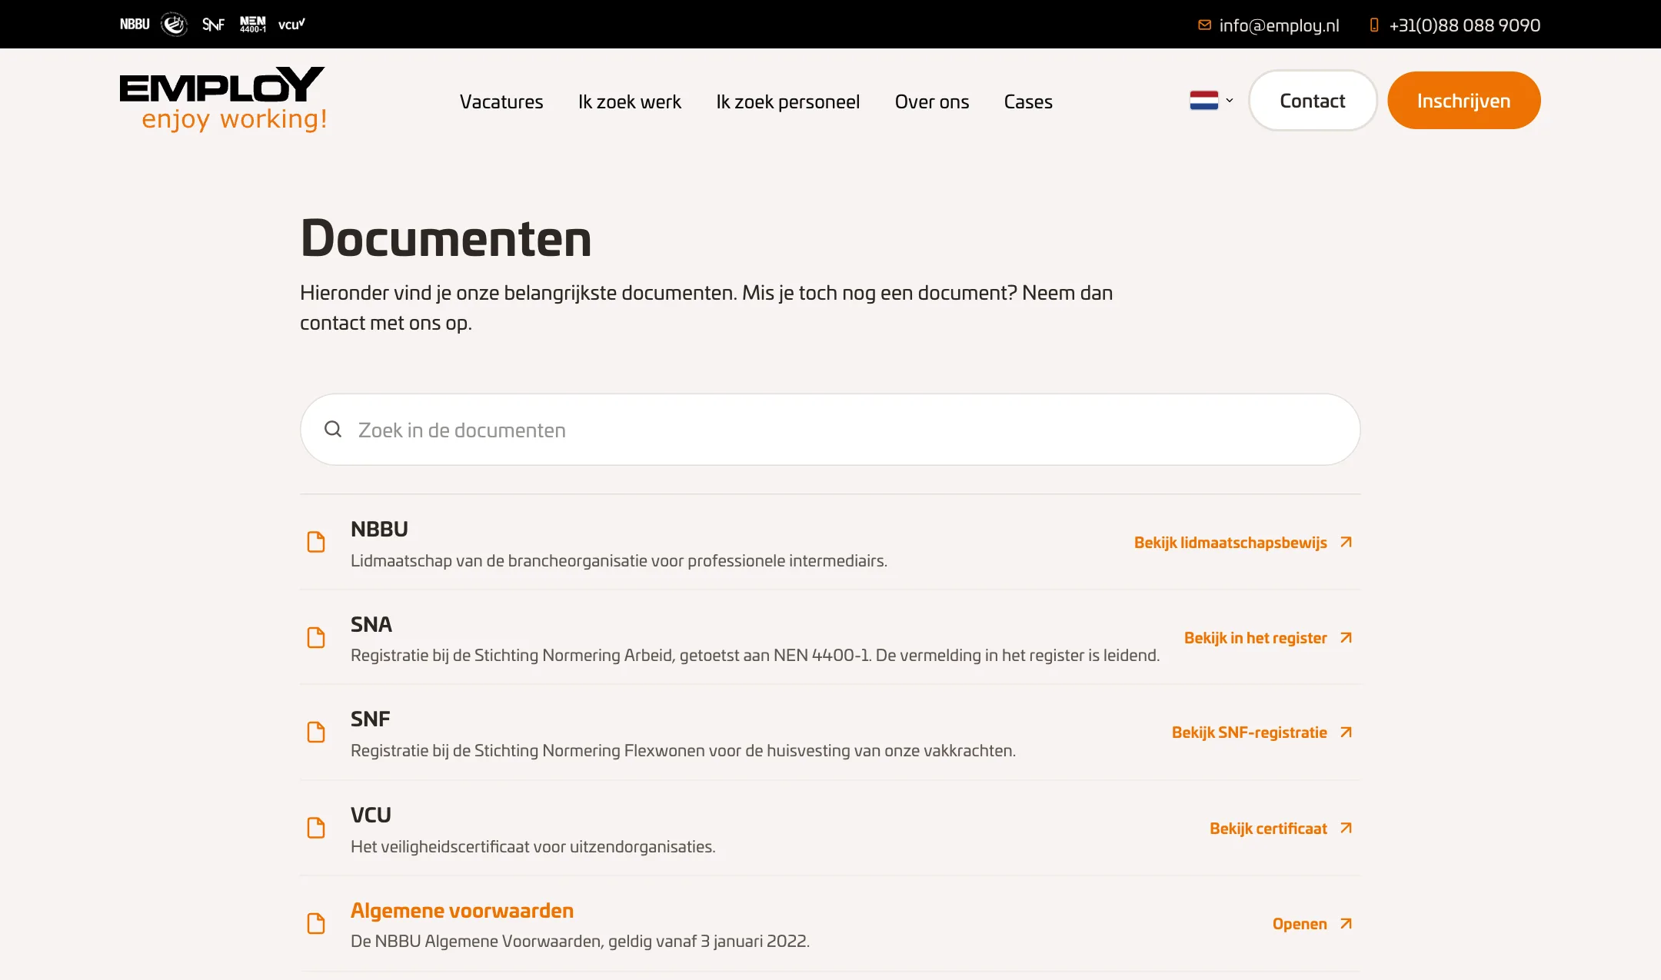Click the envelope icon beside info@employ.nl
Image resolution: width=1661 pixels, height=980 pixels.
1204,25
